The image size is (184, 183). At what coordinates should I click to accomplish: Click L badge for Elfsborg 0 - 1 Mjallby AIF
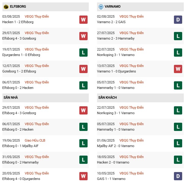(83, 143)
